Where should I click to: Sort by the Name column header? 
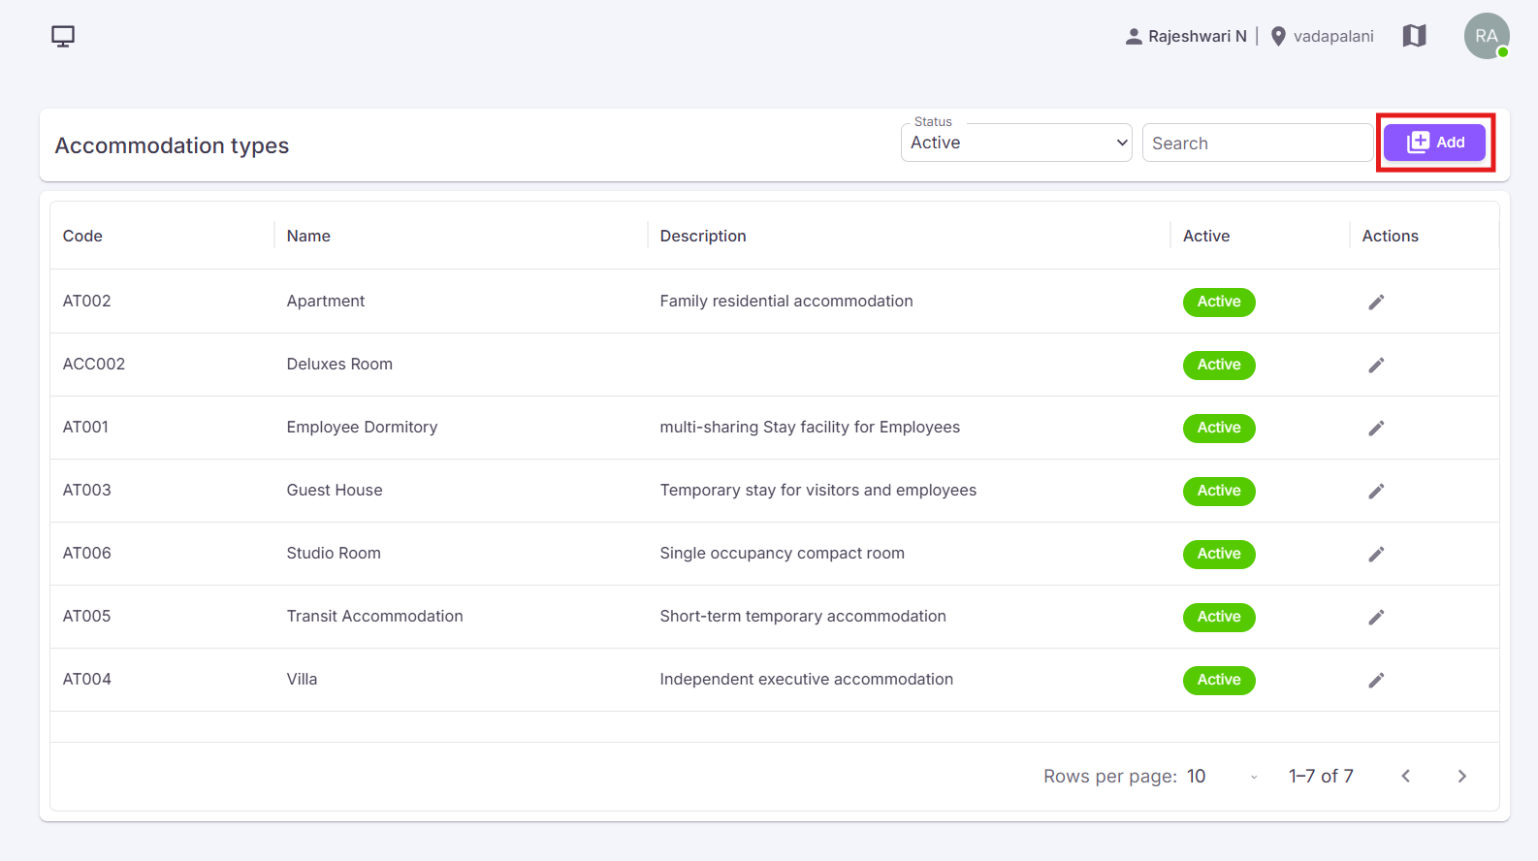coord(308,236)
